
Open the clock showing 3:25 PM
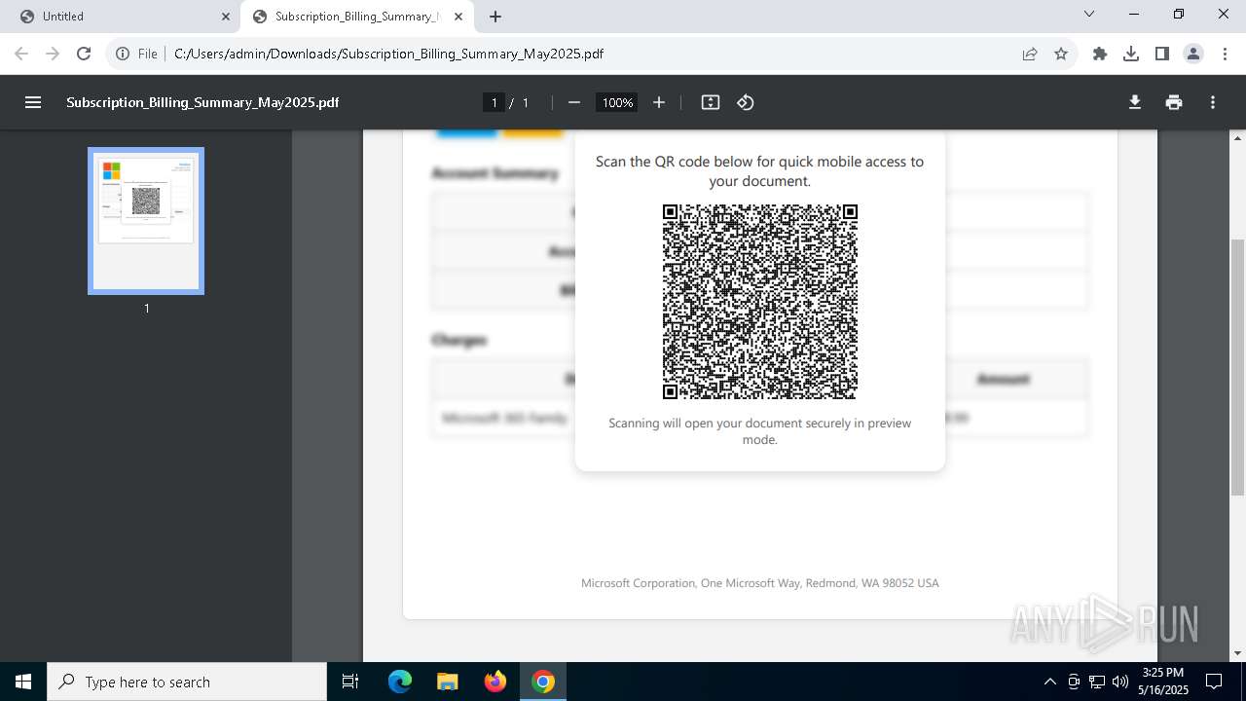coord(1163,682)
